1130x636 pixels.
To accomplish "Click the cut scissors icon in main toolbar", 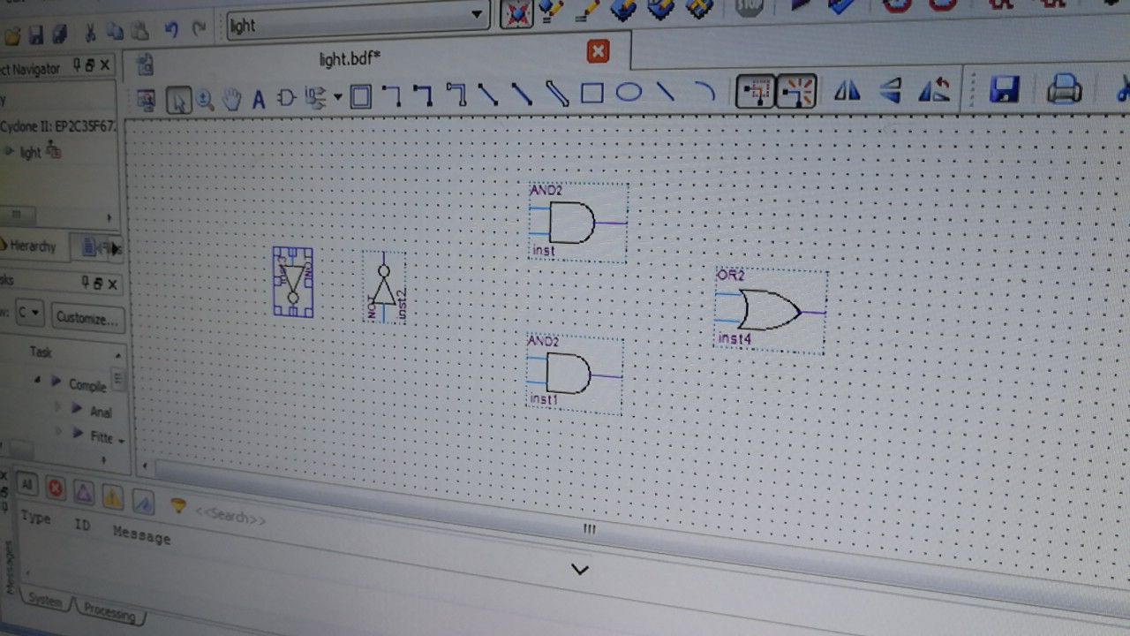I will click(x=90, y=34).
